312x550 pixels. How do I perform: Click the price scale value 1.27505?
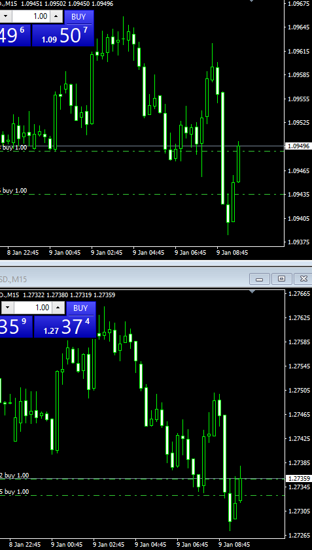click(298, 391)
